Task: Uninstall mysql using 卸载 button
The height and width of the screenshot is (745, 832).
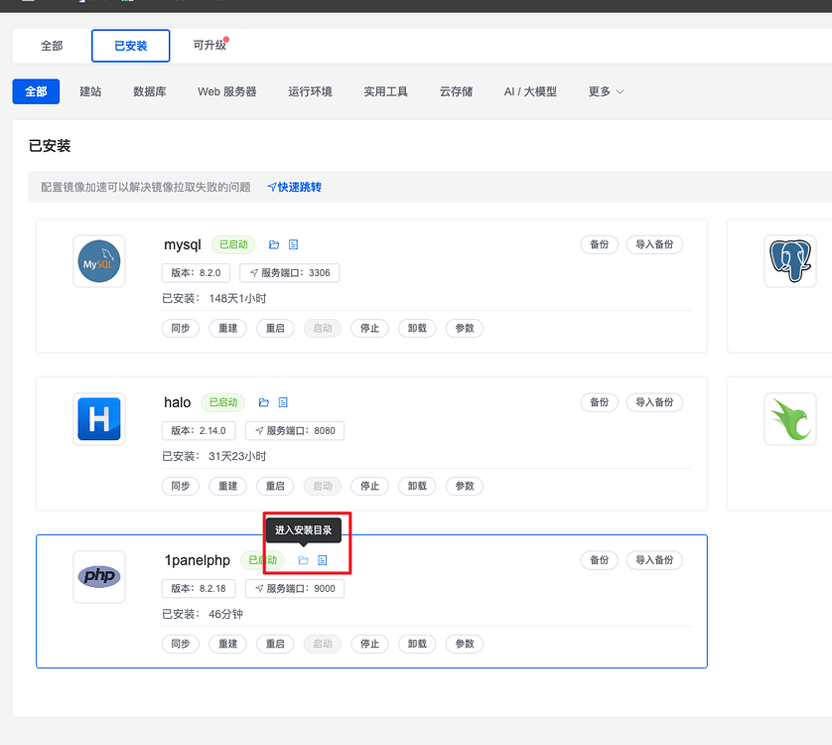Action: tap(416, 328)
